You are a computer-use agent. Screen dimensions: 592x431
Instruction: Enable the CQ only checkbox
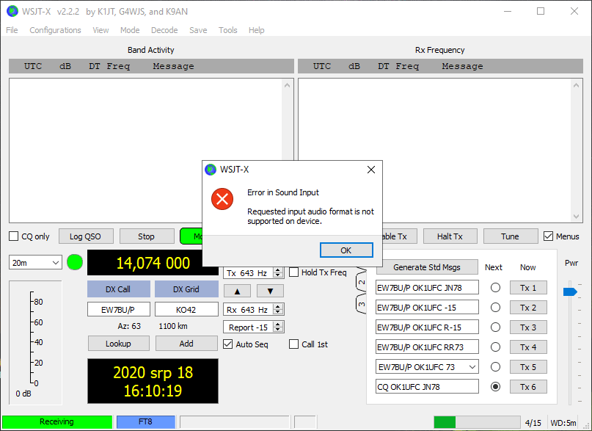[x=14, y=236]
